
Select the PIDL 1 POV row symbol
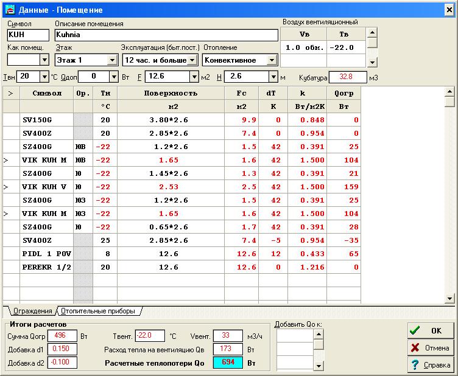tap(47, 254)
